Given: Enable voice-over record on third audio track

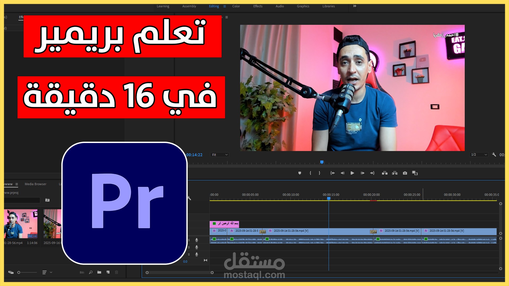Looking at the screenshot, I should (x=196, y=254).
